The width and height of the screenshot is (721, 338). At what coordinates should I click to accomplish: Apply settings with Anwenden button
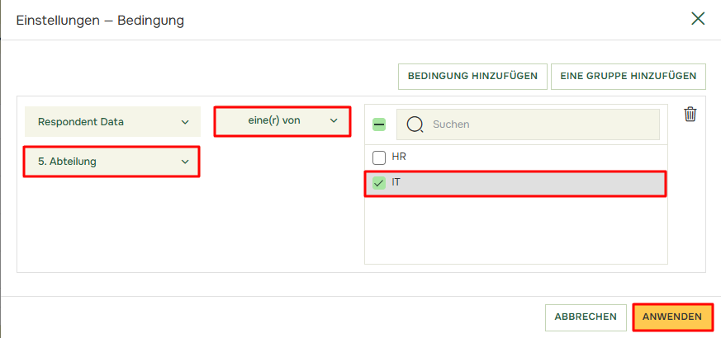click(672, 317)
